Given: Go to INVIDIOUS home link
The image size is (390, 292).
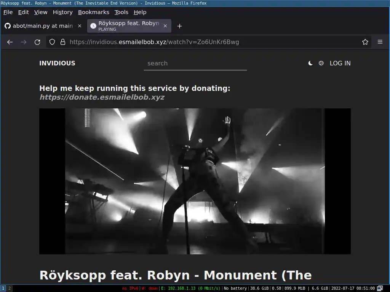Looking at the screenshot, I should coord(57,63).
